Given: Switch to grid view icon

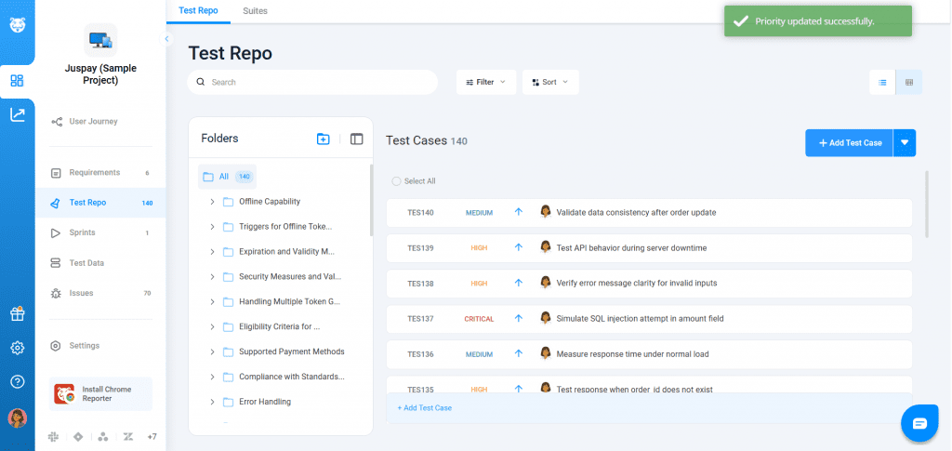Looking at the screenshot, I should pos(908,82).
